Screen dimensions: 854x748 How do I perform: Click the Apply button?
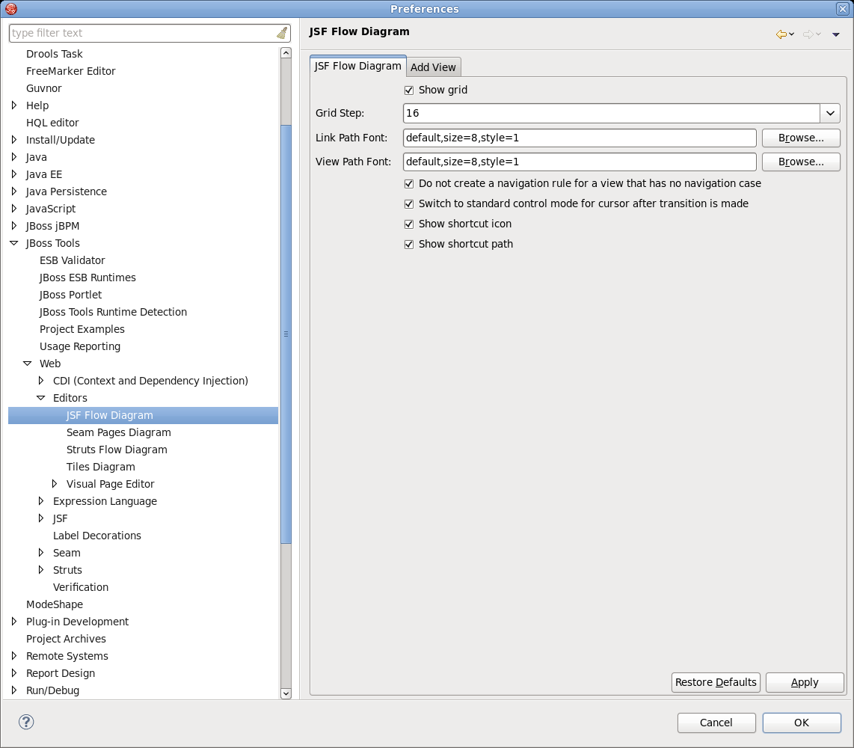805,682
